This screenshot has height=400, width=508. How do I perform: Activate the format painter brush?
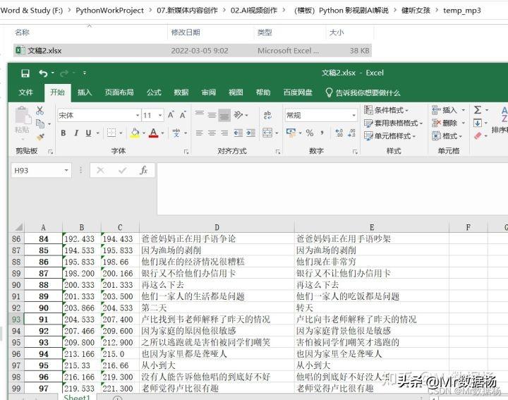pos(40,137)
